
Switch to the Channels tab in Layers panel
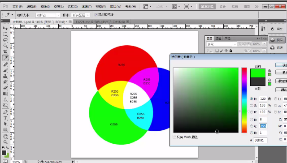(x=218, y=39)
